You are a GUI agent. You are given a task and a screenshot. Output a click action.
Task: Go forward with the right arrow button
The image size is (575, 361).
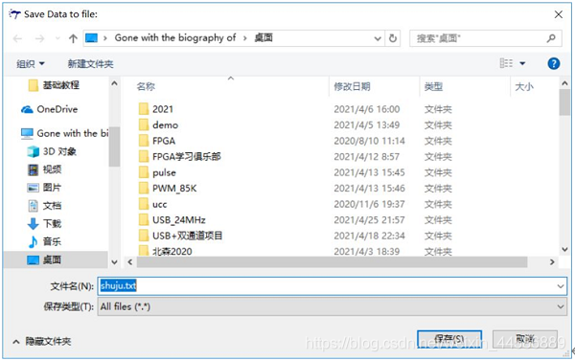click(x=39, y=38)
